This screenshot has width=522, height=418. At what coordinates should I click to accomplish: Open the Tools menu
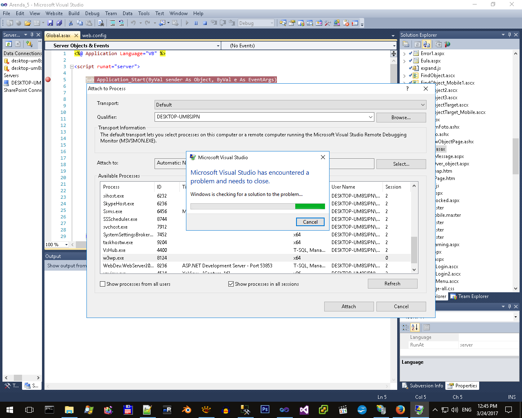(144, 13)
